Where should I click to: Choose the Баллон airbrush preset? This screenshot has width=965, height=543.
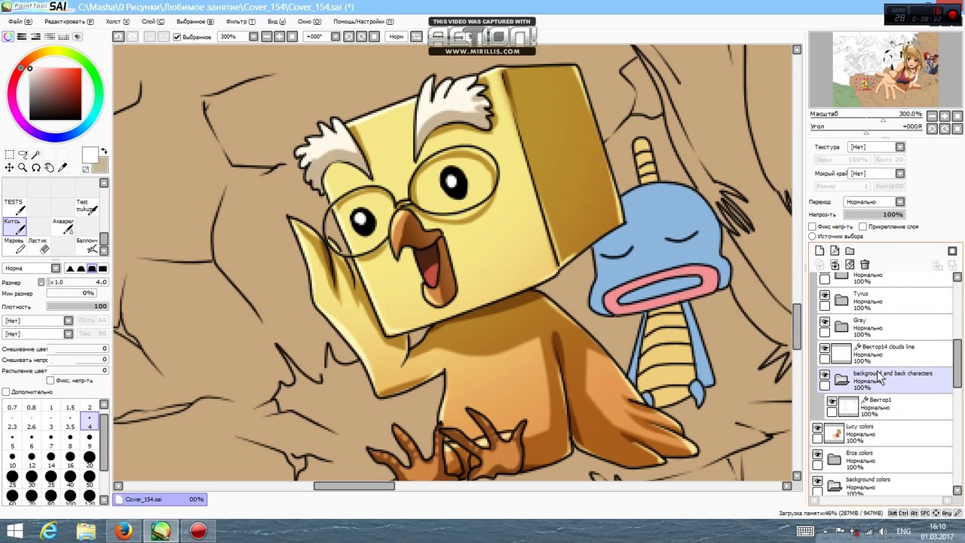[87, 245]
